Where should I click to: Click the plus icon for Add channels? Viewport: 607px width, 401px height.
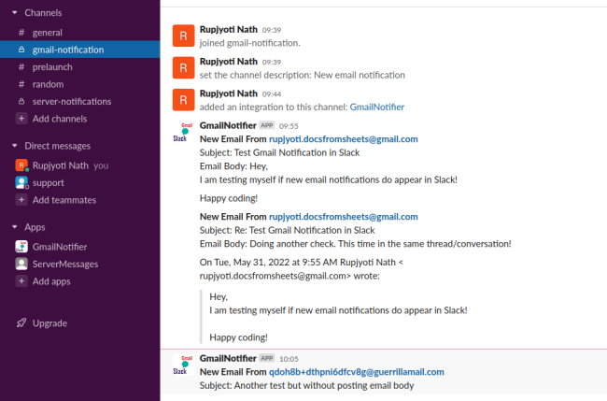[21, 119]
